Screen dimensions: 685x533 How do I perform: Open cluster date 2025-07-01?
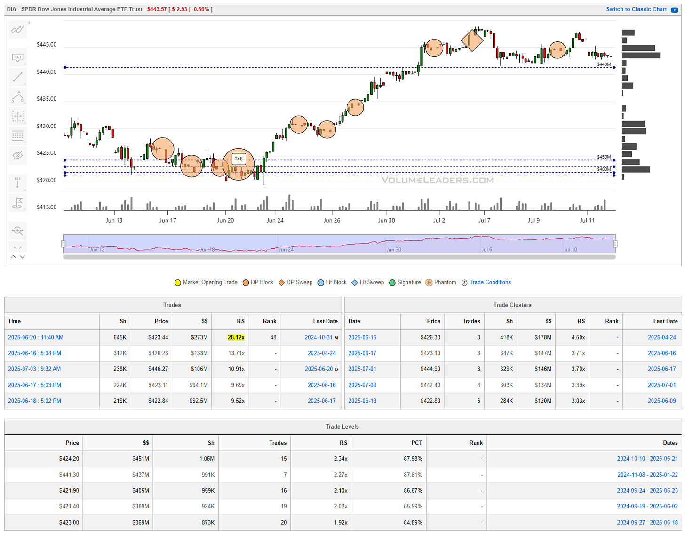[x=362, y=369]
